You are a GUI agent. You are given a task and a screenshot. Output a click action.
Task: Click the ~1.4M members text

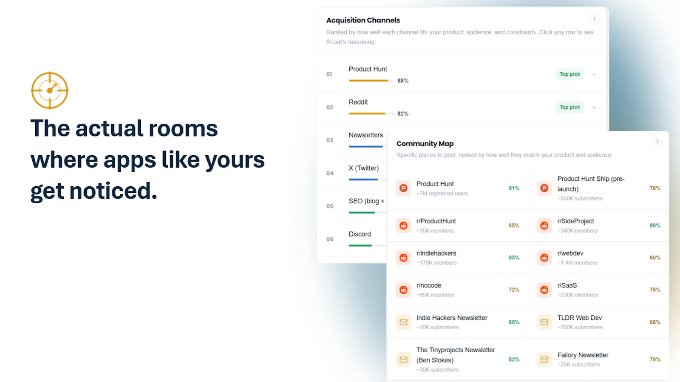pos(577,263)
